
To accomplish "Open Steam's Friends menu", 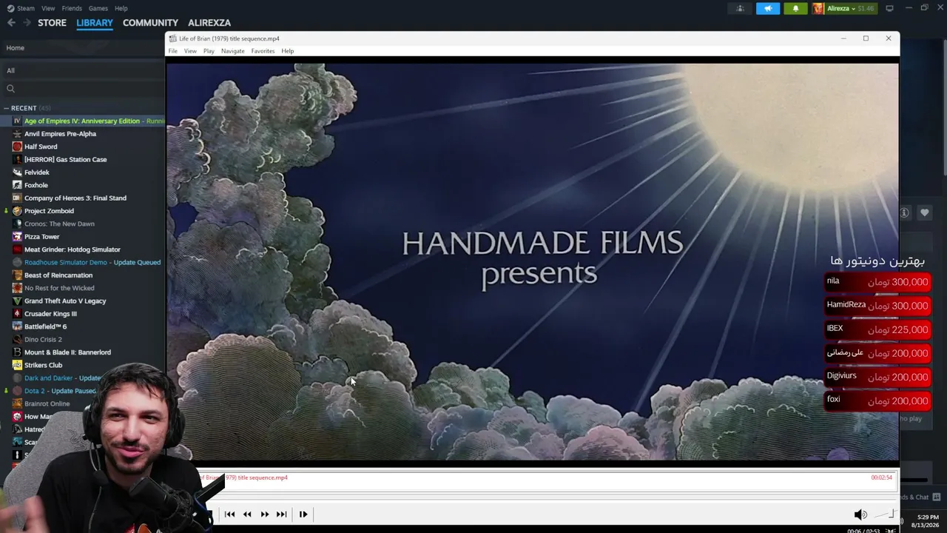I will point(72,8).
